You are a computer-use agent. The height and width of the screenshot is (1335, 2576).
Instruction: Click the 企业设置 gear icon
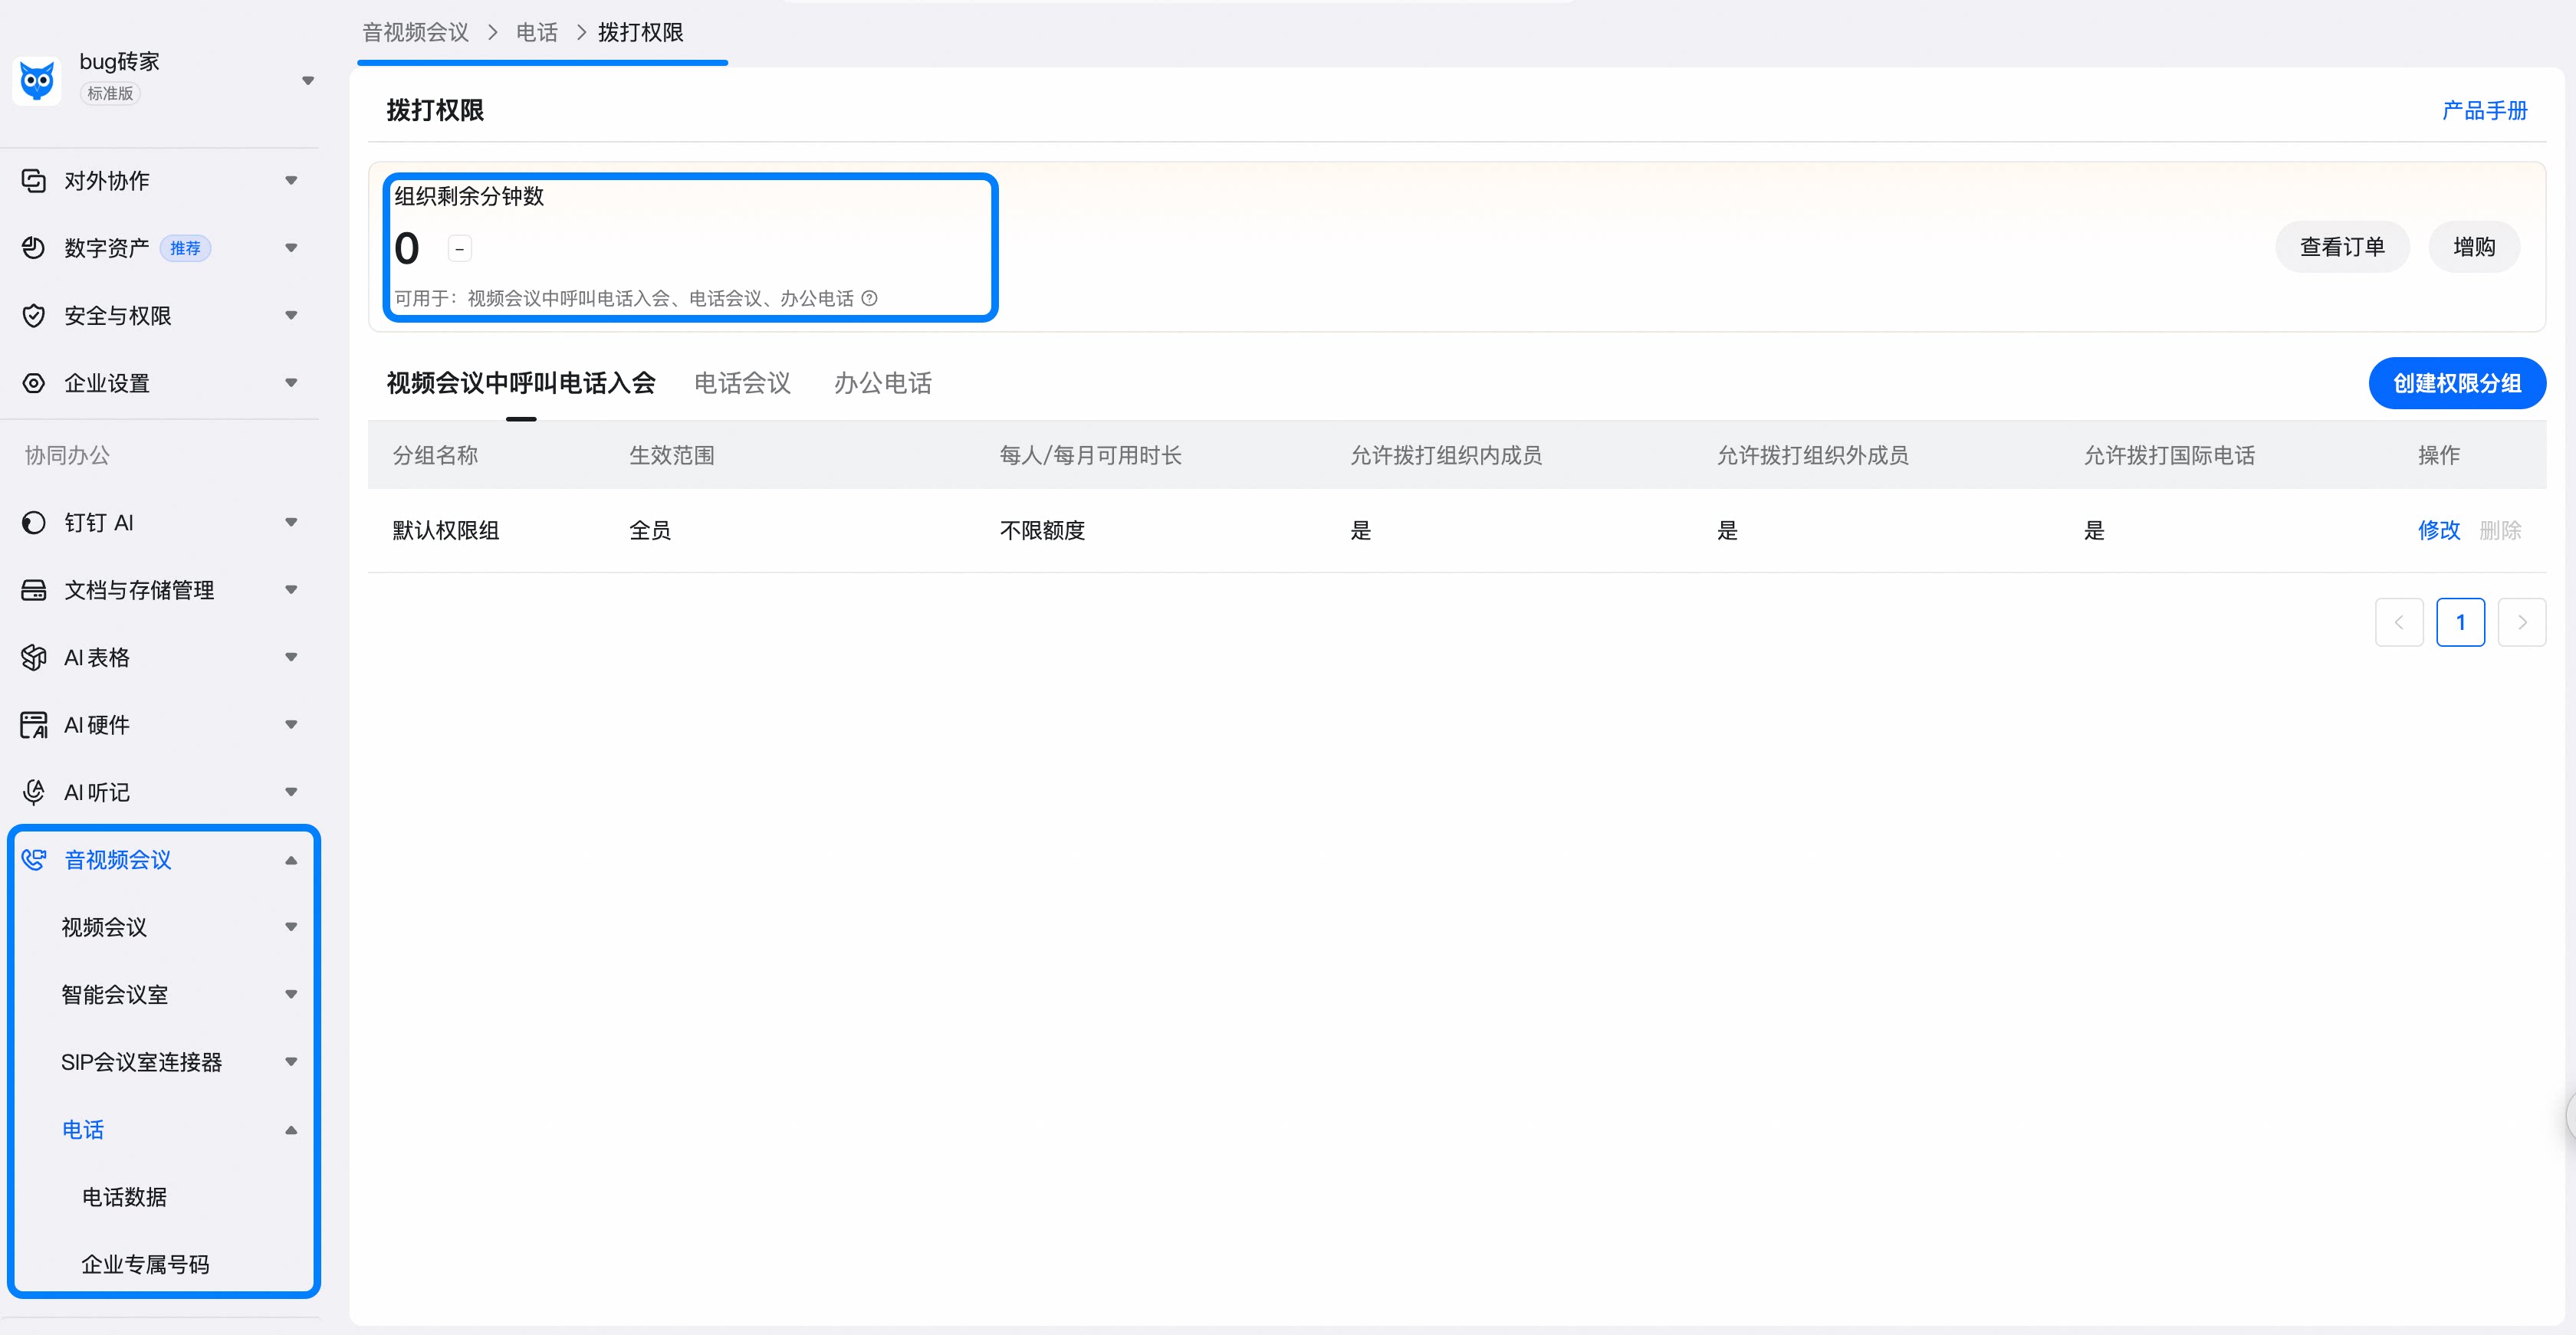coord(34,382)
